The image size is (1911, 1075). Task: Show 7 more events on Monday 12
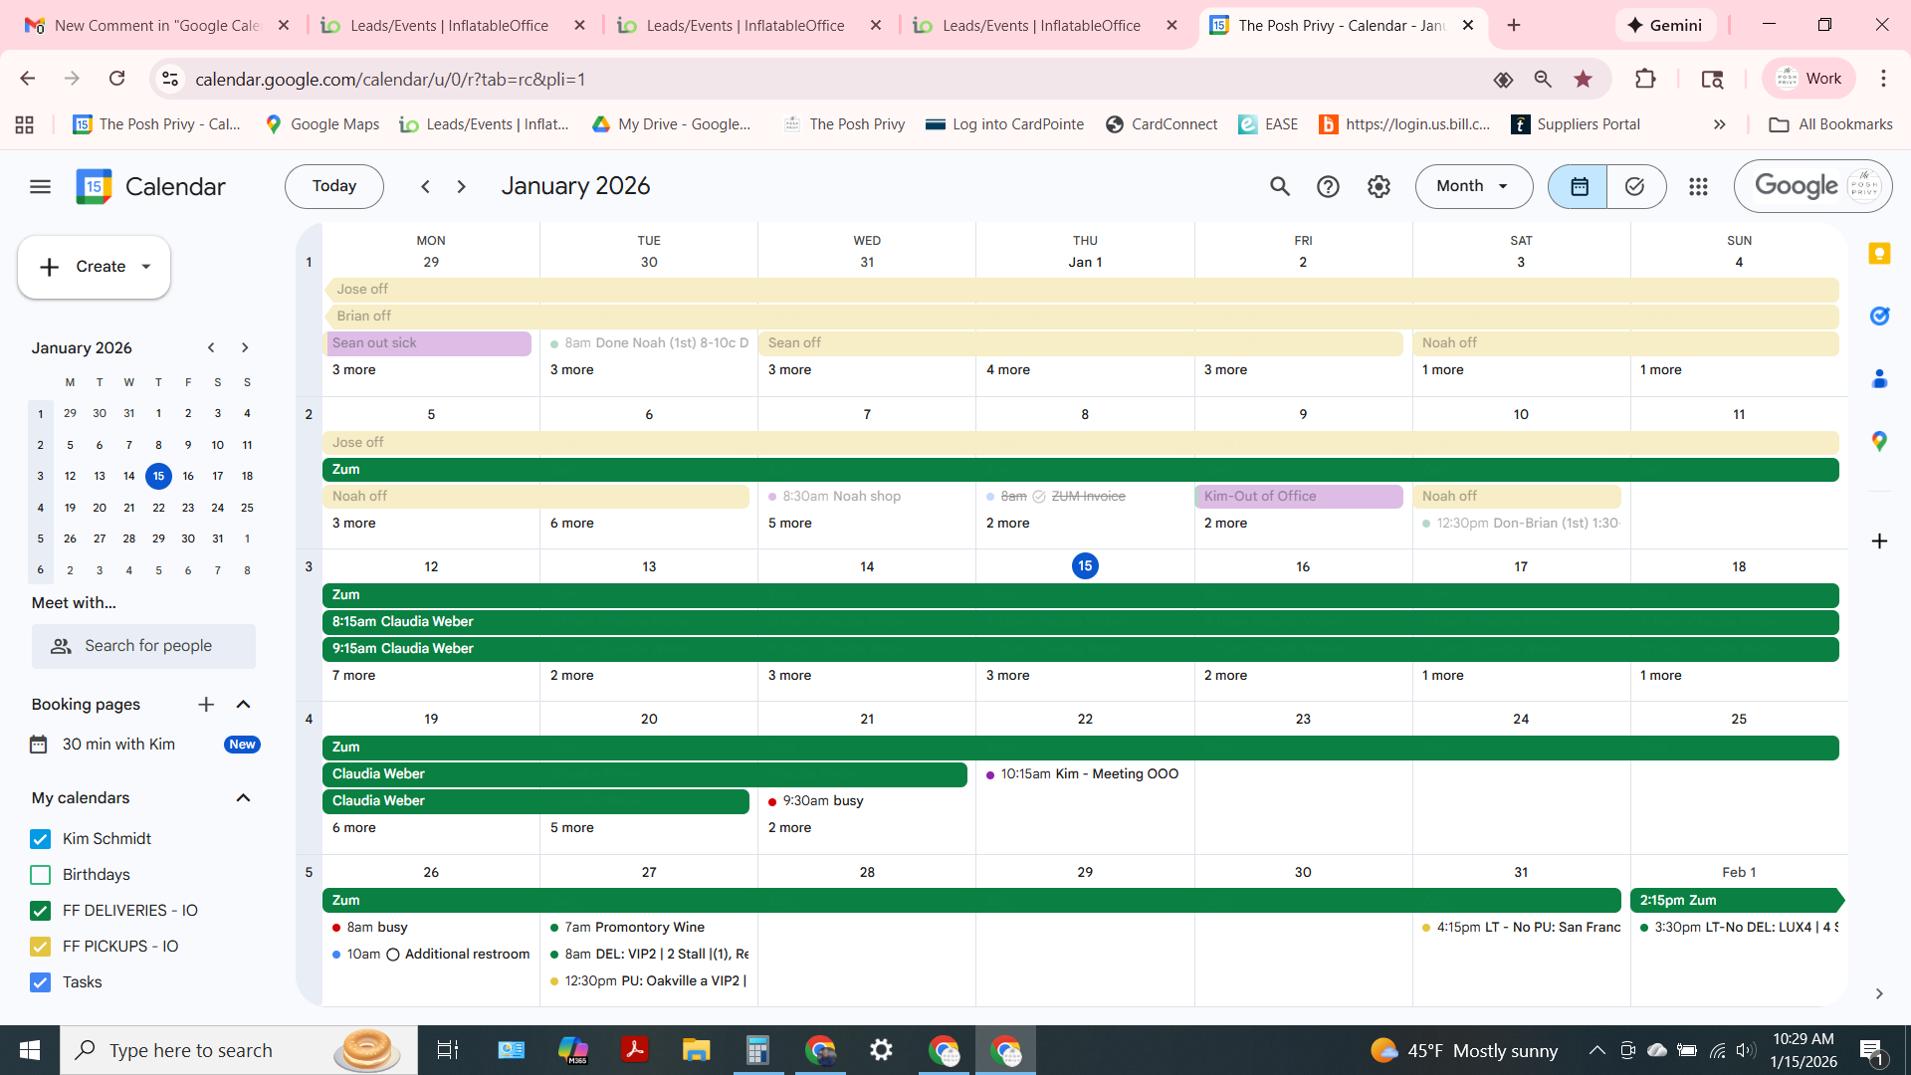[x=354, y=675]
